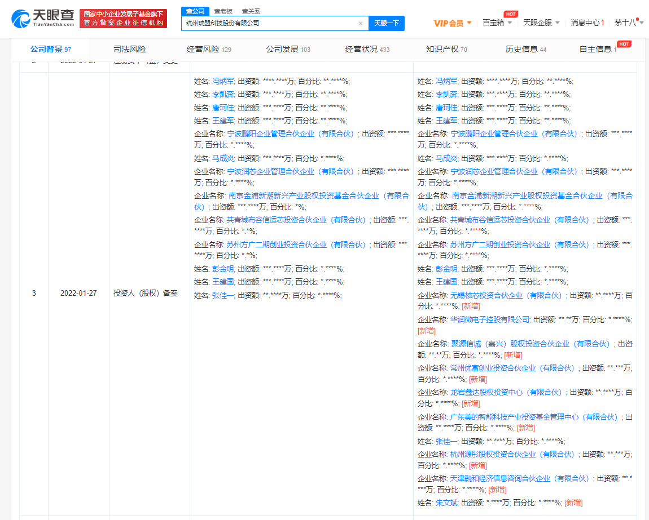Open 彭金明 link in the before-change column
This screenshot has height=520, width=649.
tap(223, 269)
